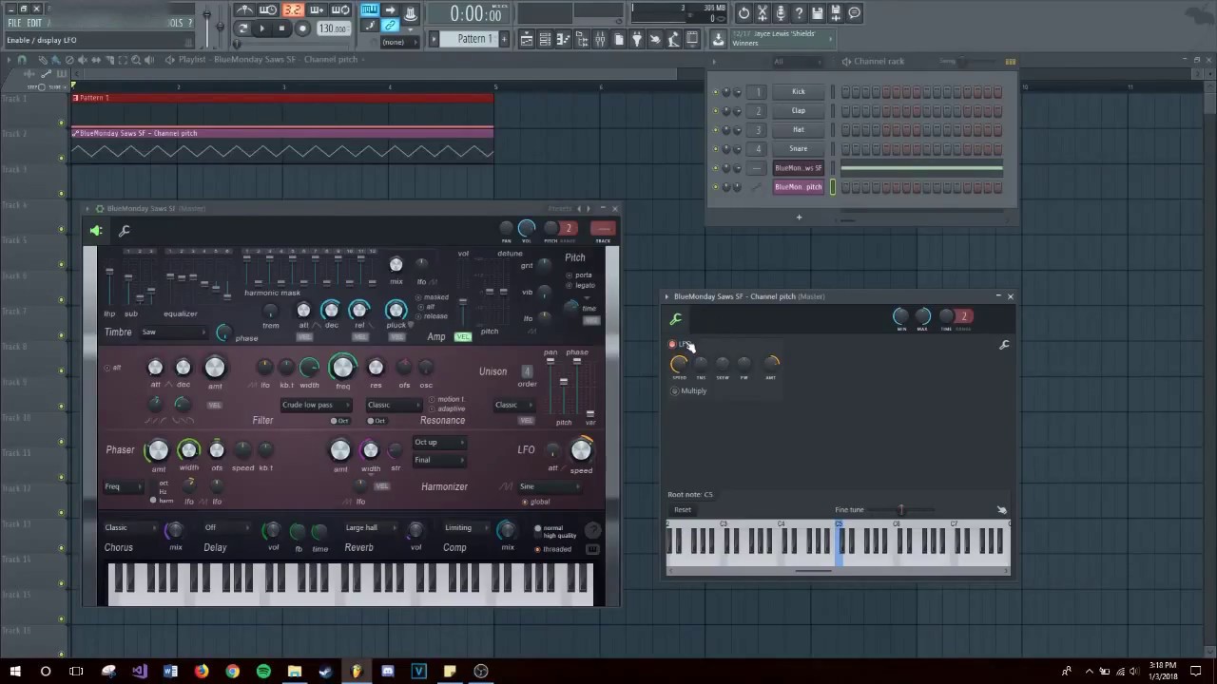Open the LFO Sine shape dropdown

click(x=550, y=486)
